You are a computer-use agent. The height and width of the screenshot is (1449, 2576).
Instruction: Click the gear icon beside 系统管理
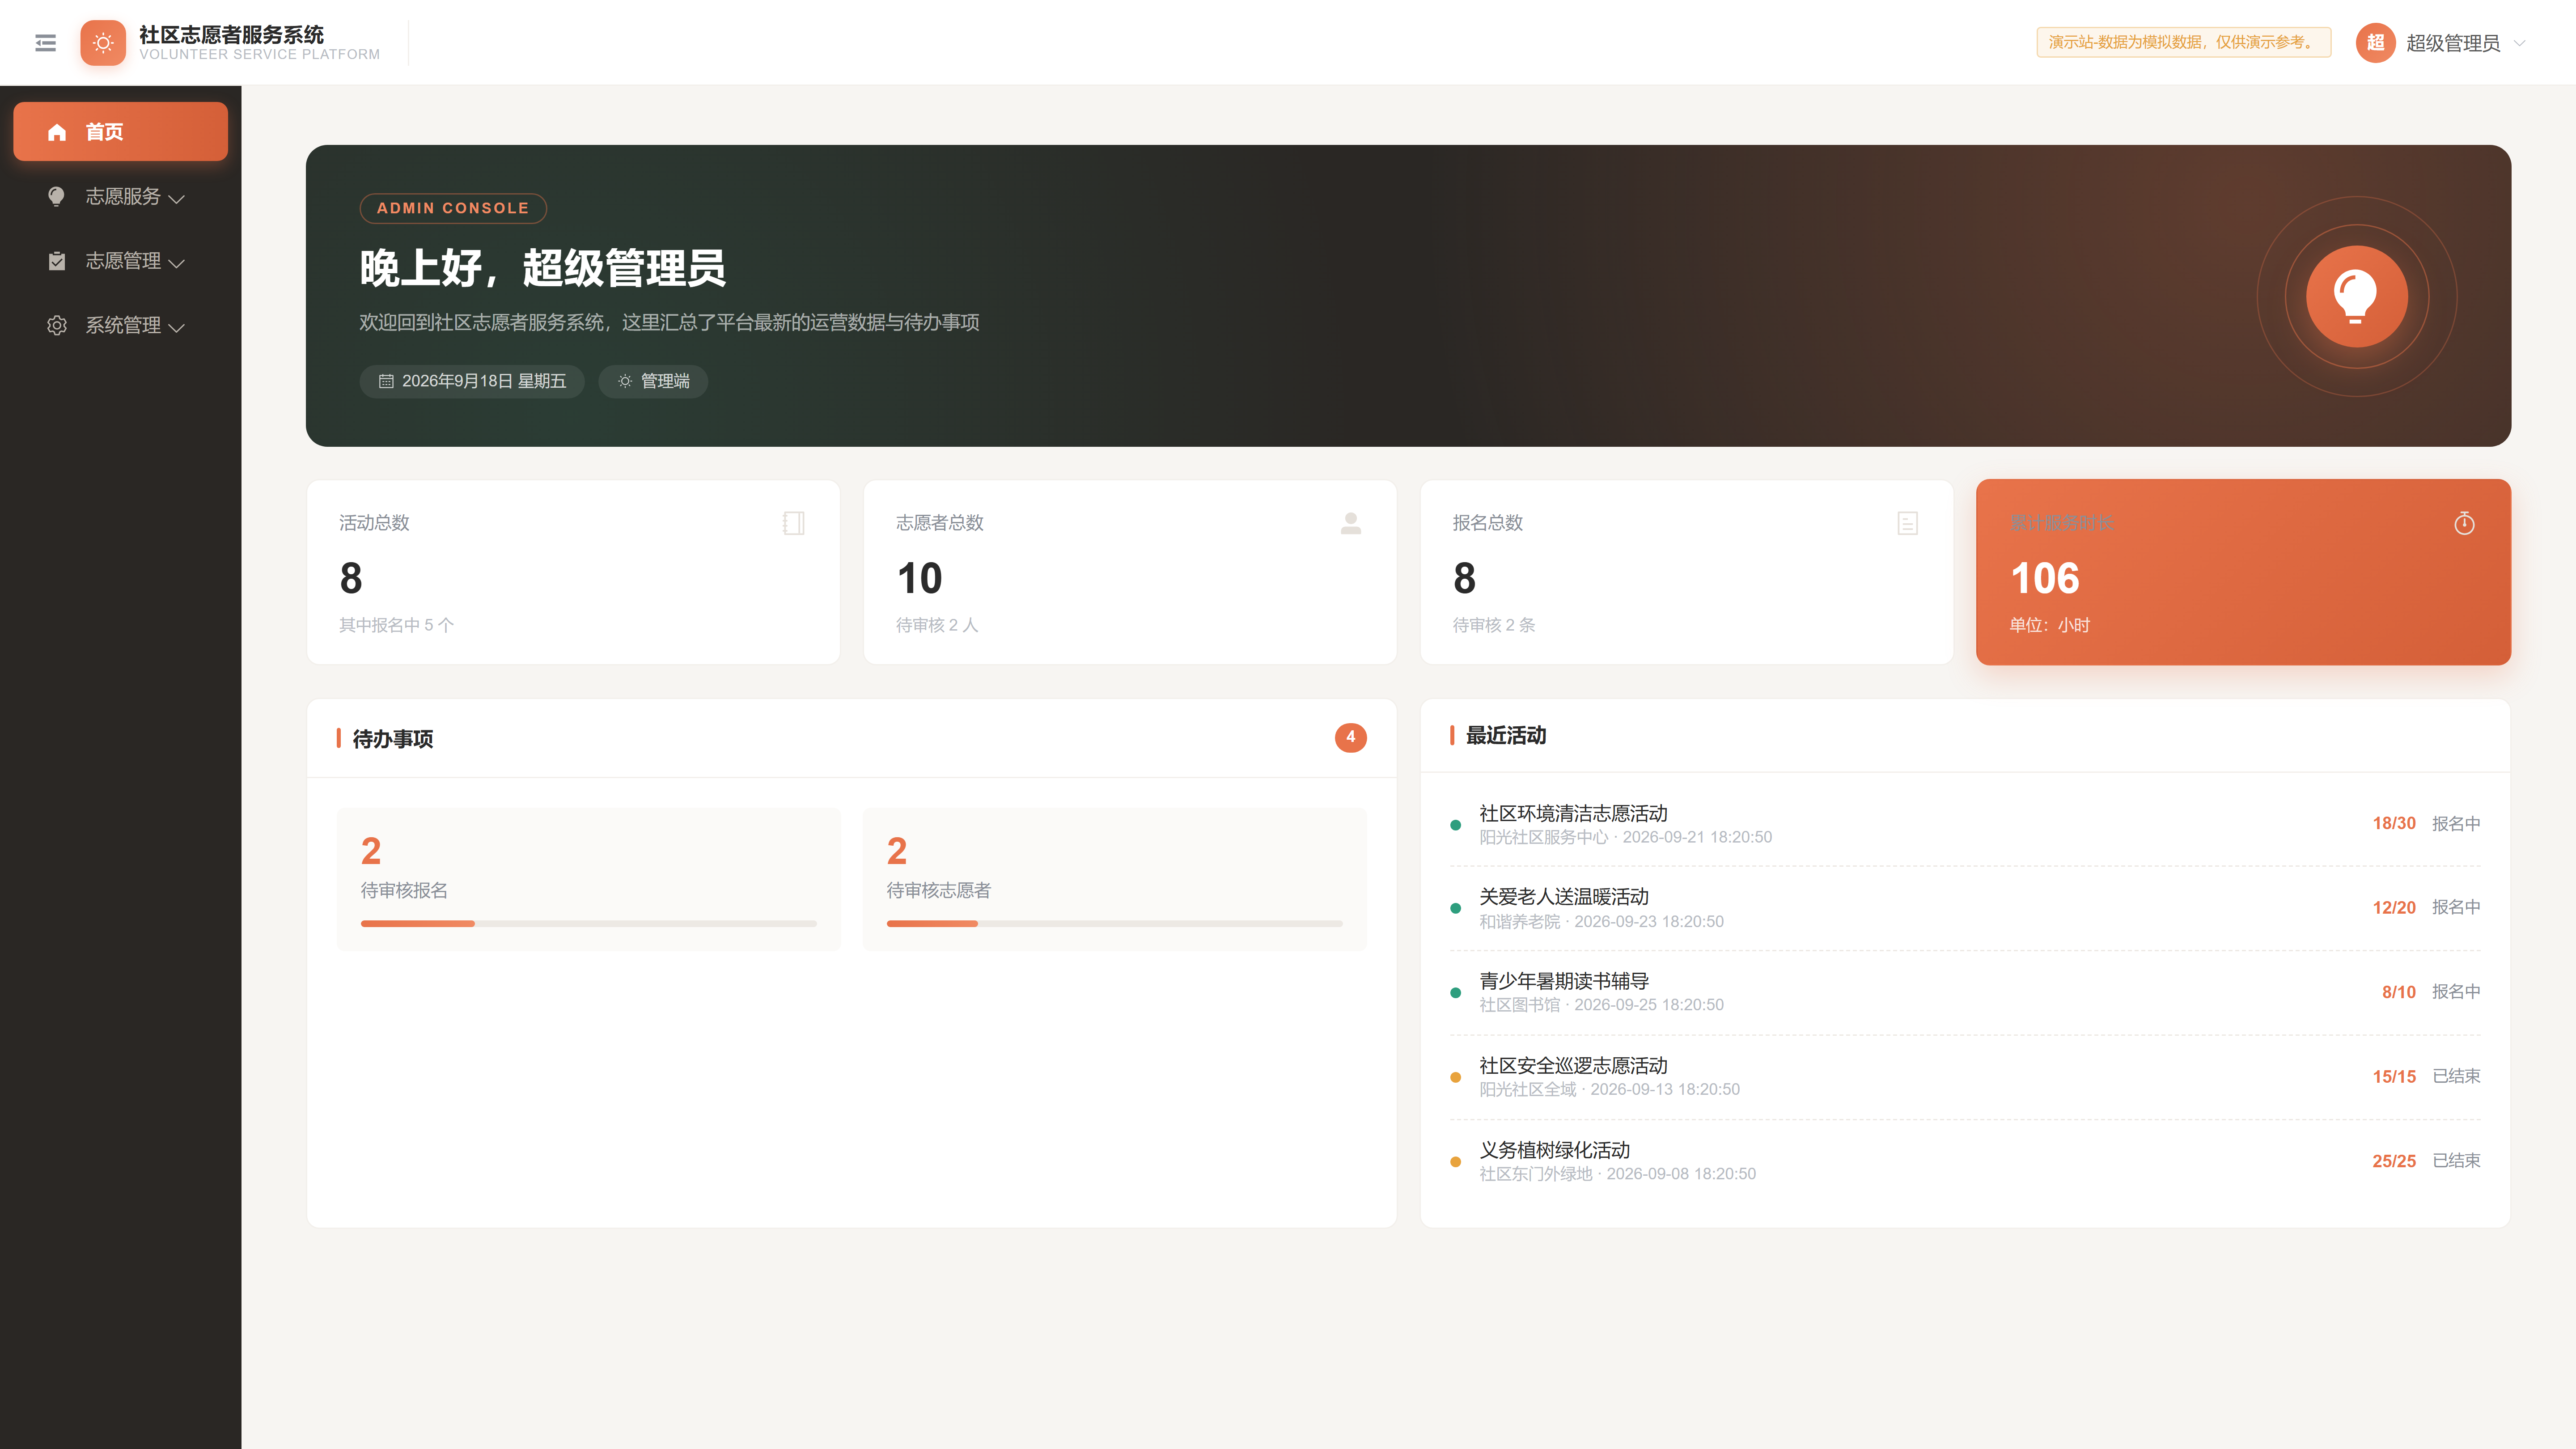pyautogui.click(x=57, y=325)
